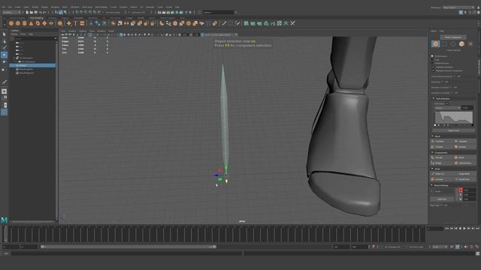Select Vertex selection mode in Modeling Toolkit

[444, 44]
